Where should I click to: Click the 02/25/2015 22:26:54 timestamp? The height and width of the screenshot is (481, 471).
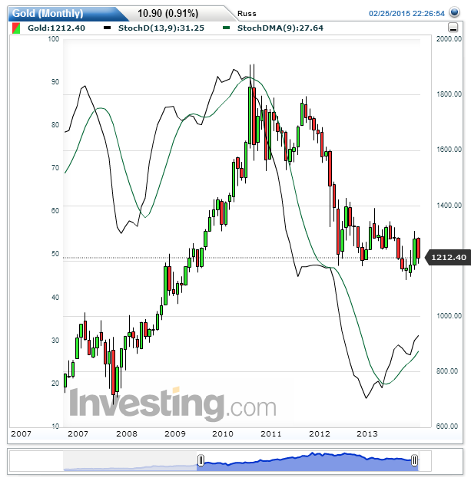(406, 14)
